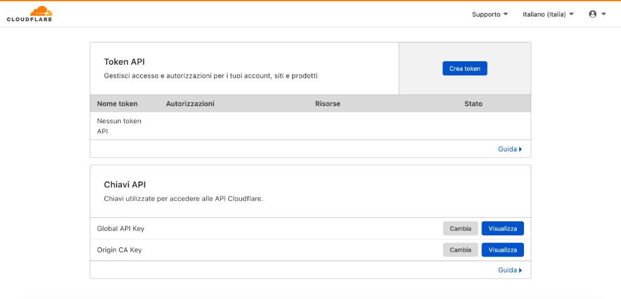
Task: Open Guida link under Chiavi API
Action: (x=510, y=270)
